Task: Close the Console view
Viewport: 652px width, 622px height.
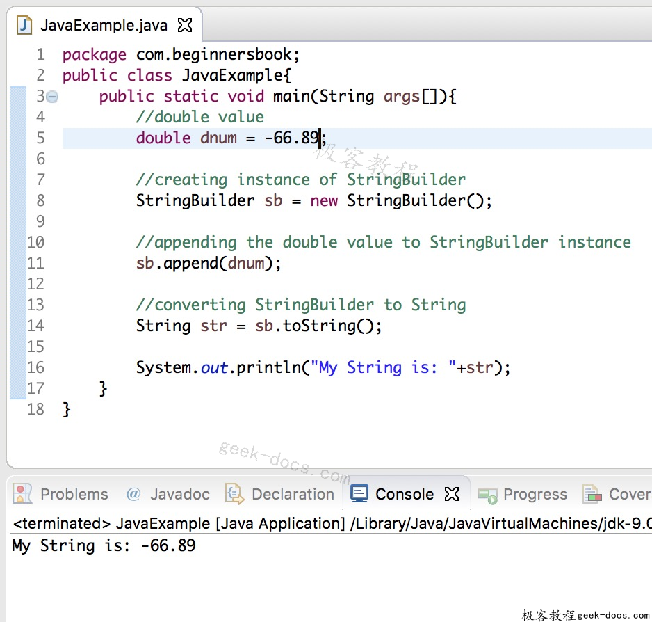Action: pyautogui.click(x=452, y=493)
